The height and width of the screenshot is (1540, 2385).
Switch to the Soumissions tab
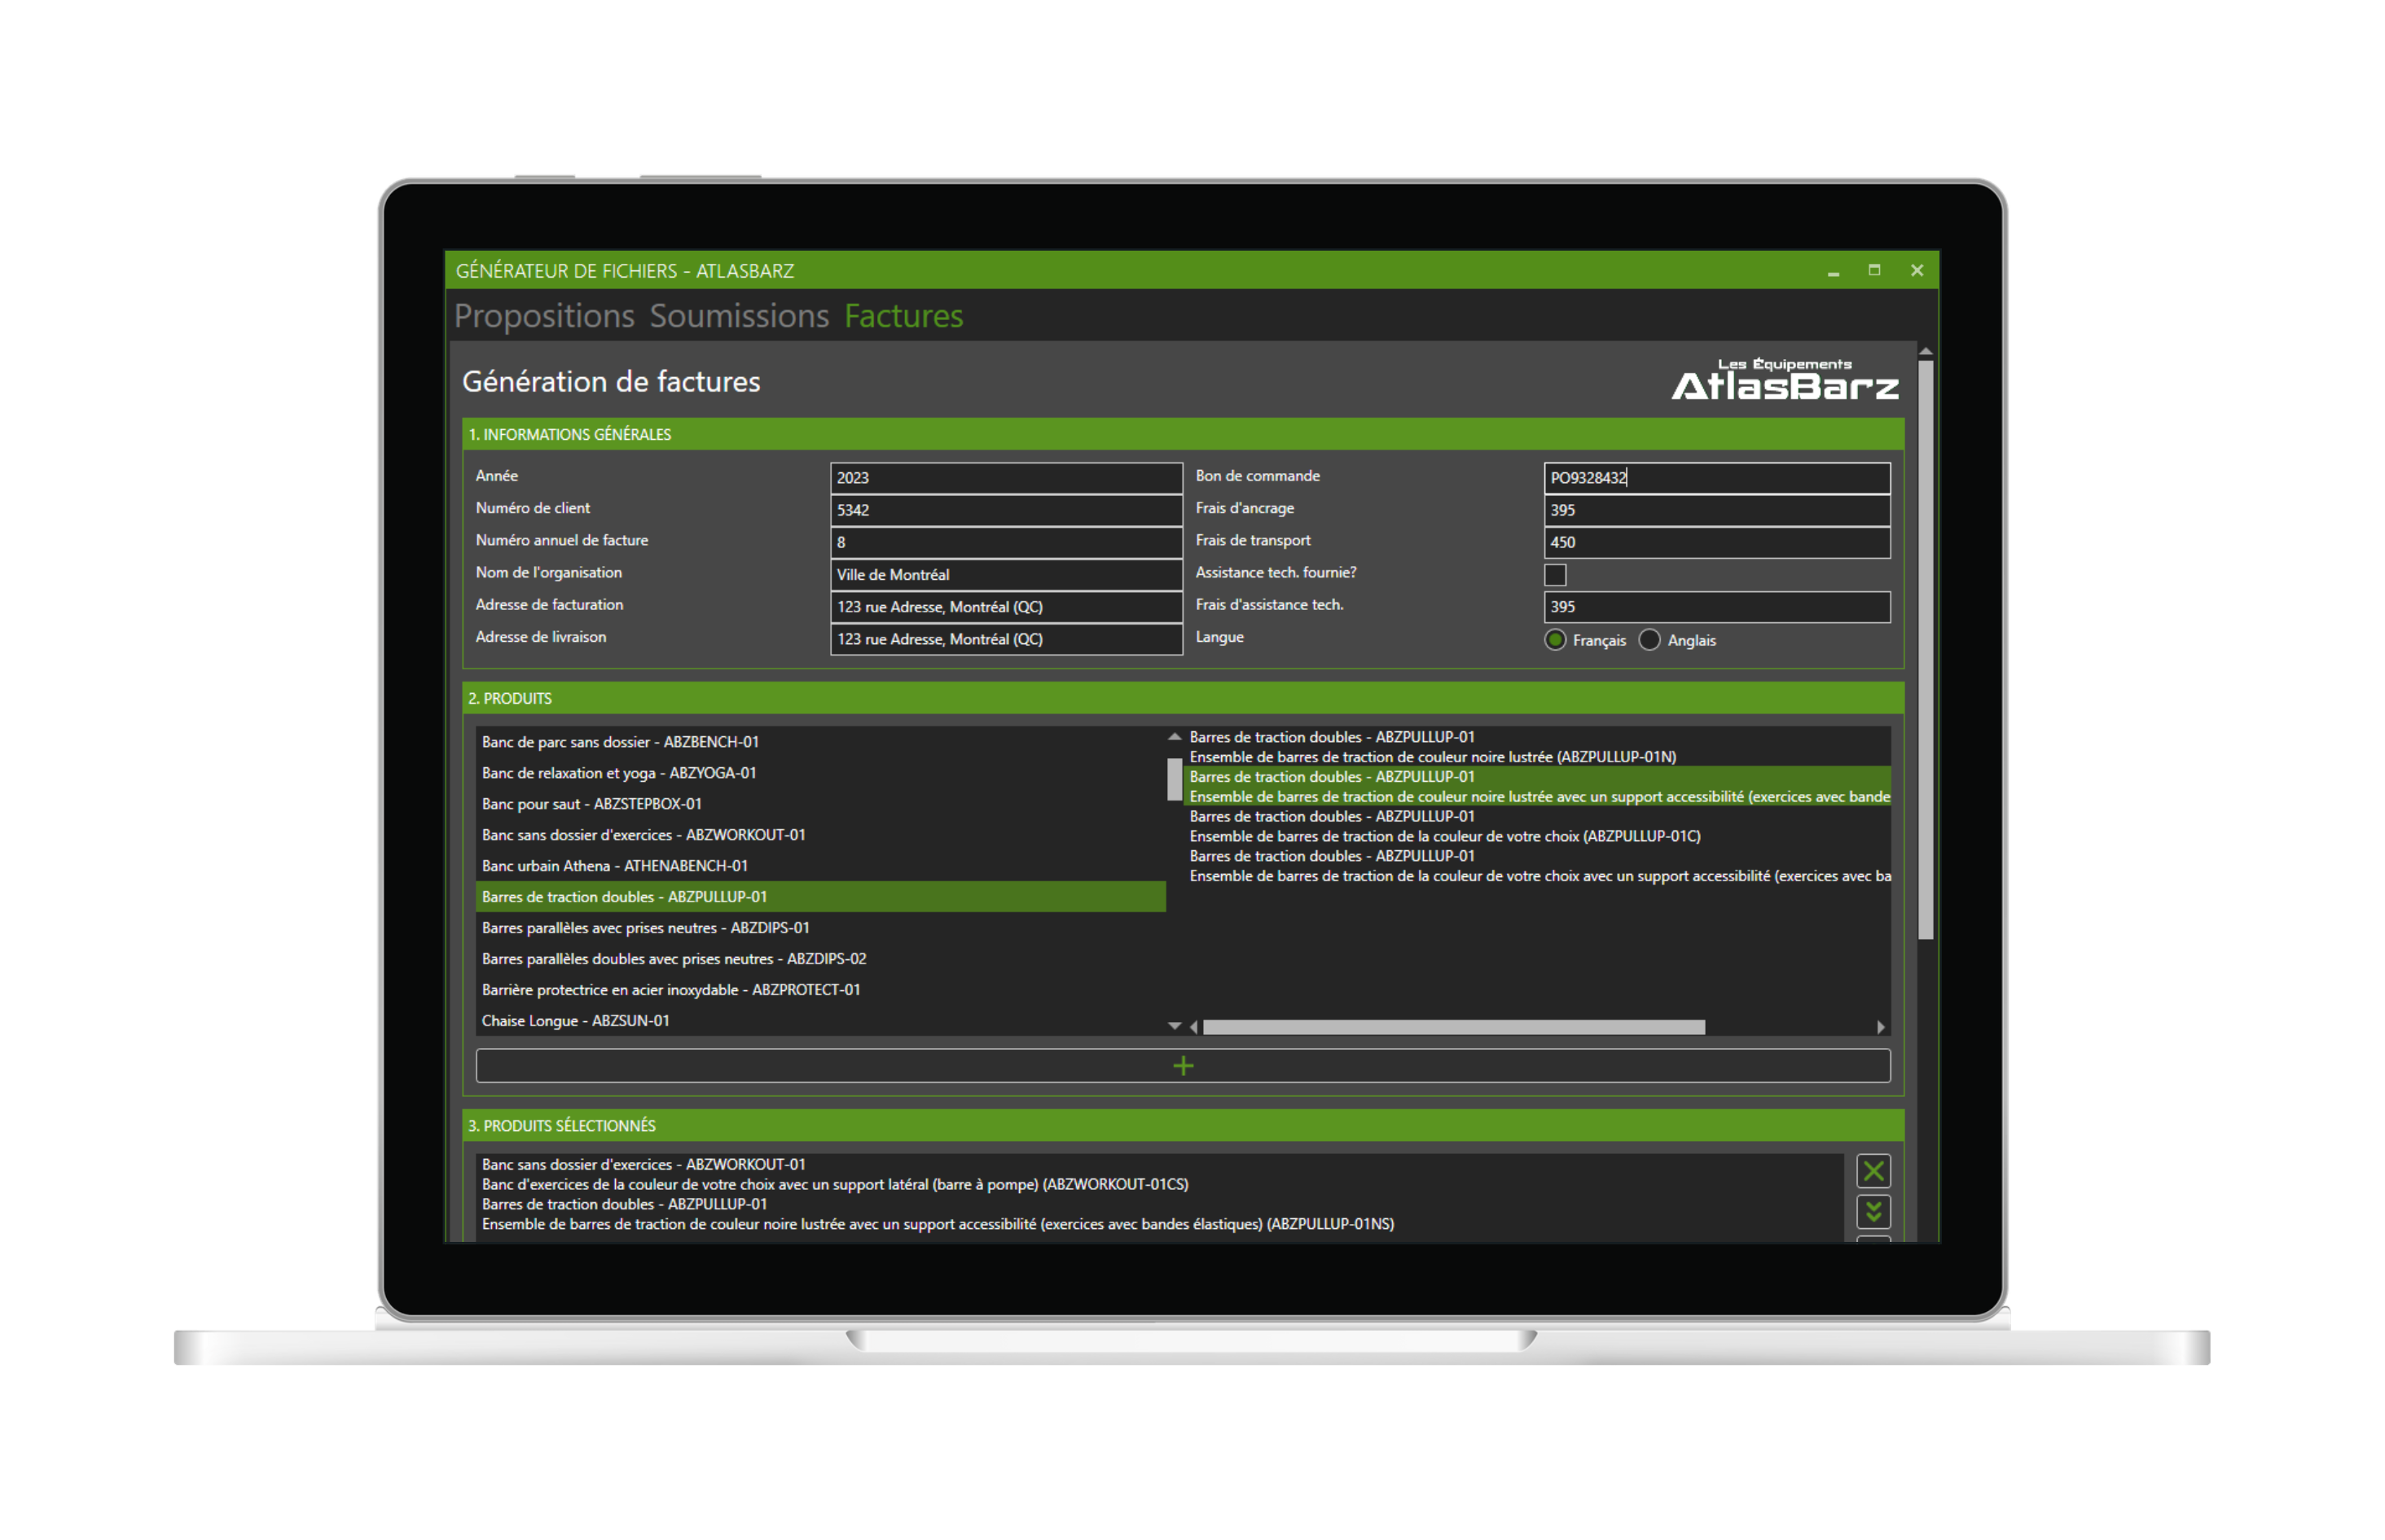pyautogui.click(x=739, y=316)
